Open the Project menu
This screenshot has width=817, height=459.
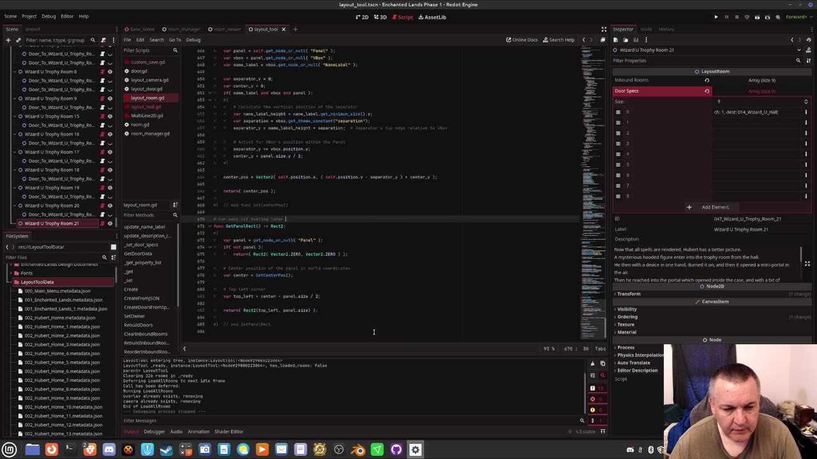point(29,16)
